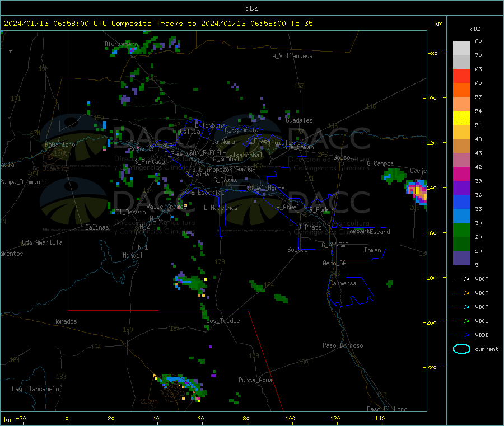Viewport: 504px width, 426px height.
Task: Pick the red 60–65 dBZ swatch
Action: 461,76
